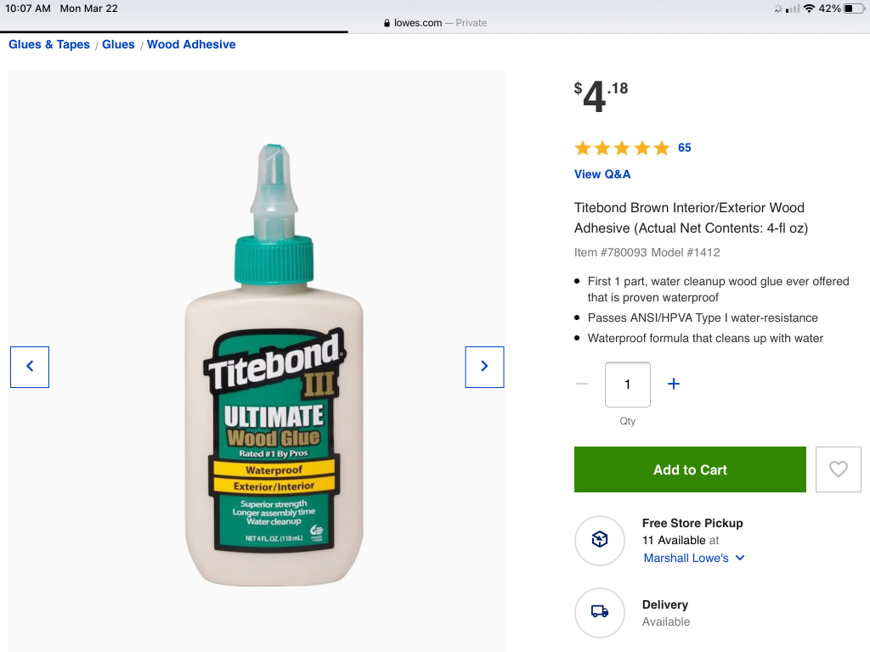Expand the Marshall Lowe's store dropdown
This screenshot has height=652, width=870.
coord(740,558)
